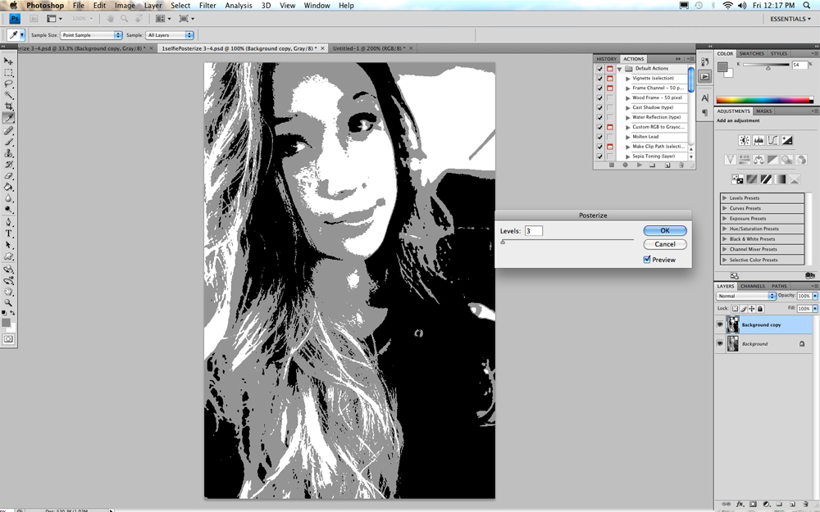
Task: Add a Curves adjustment
Action: (x=772, y=140)
